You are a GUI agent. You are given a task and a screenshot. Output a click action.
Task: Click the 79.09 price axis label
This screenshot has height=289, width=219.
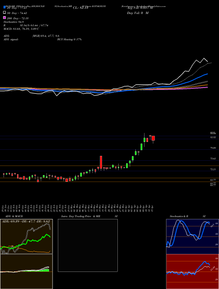pyautogui.click(x=213, y=148)
